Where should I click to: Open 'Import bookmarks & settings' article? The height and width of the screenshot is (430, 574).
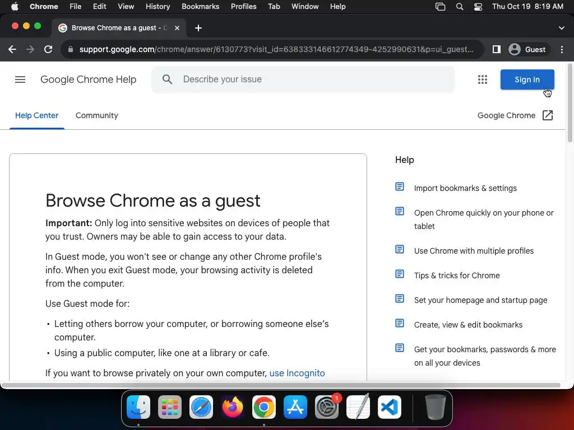point(465,188)
